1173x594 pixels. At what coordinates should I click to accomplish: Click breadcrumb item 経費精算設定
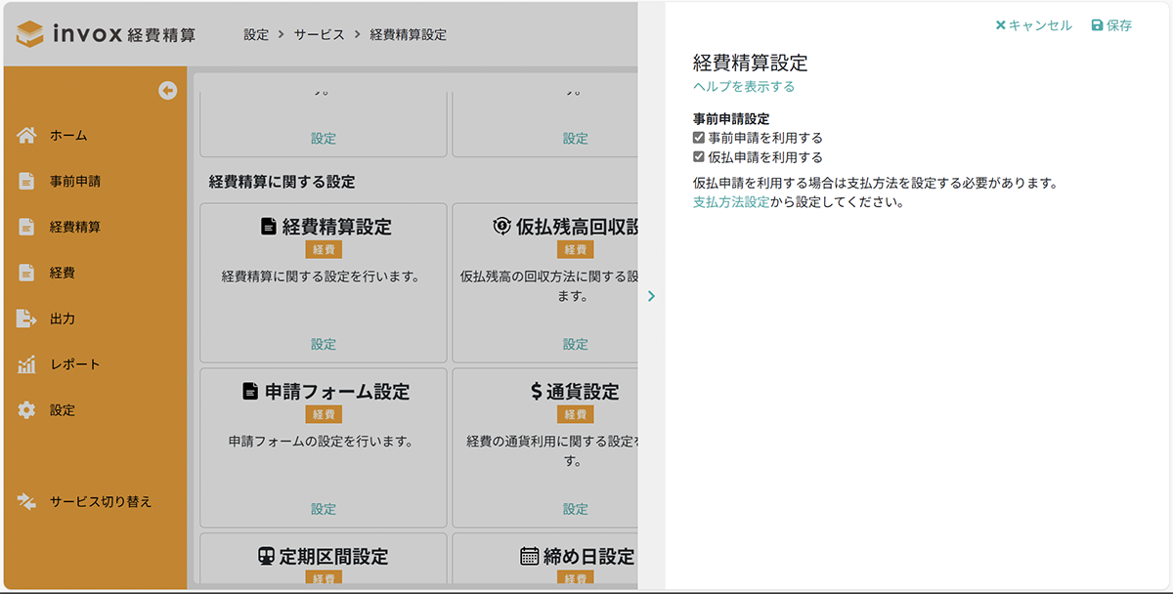(x=409, y=34)
